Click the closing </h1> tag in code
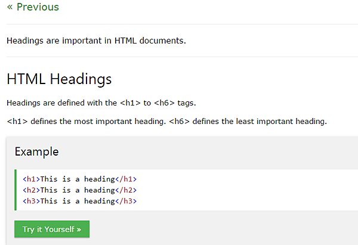This screenshot has width=358, height=245. [x=125, y=179]
